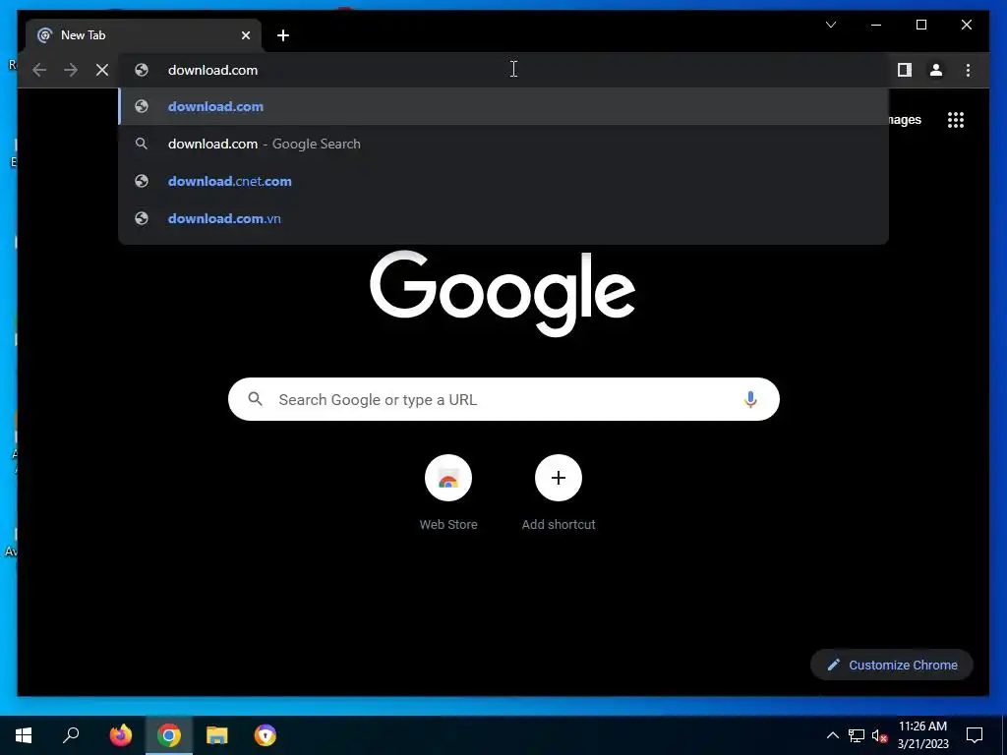Choose the download.com URL suggestion

503,106
